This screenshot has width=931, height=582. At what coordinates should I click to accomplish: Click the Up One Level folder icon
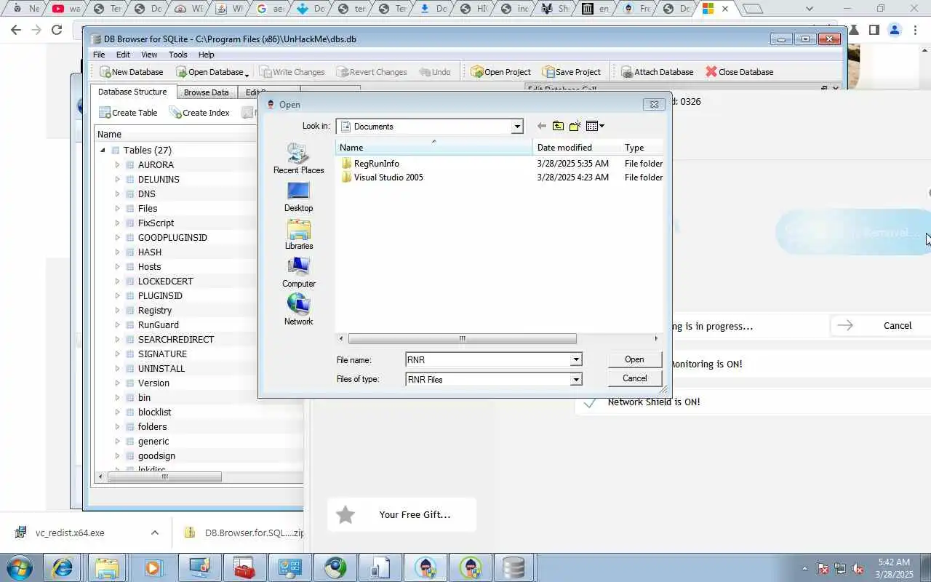tap(558, 126)
